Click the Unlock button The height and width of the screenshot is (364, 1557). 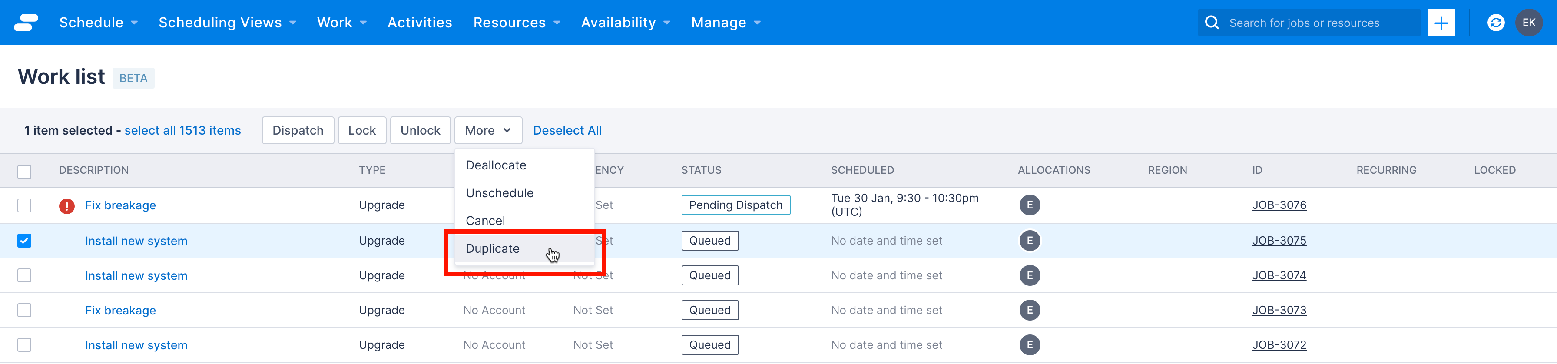coord(420,131)
